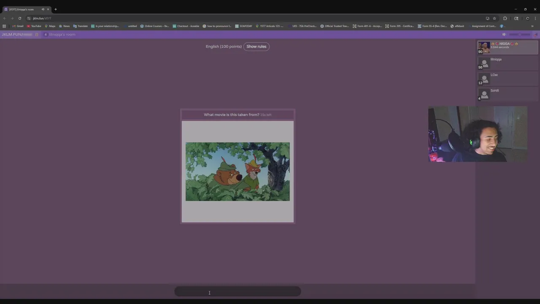The height and width of the screenshot is (304, 540).
Task: Open the News bookmark
Action: click(64, 26)
